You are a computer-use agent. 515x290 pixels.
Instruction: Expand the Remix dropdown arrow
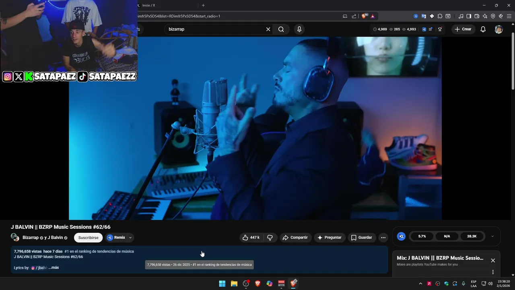(130, 238)
